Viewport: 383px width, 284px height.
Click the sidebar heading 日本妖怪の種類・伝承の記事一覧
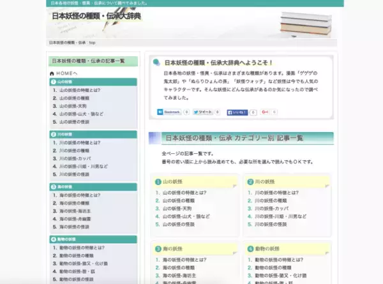pos(89,61)
